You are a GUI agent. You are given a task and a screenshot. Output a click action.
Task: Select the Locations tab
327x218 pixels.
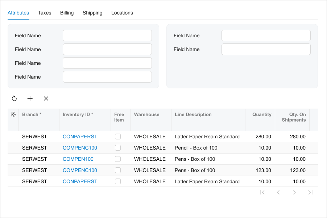[122, 13]
